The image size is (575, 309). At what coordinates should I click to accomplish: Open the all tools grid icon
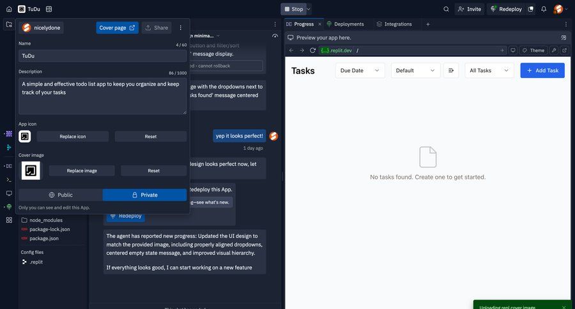[x=9, y=220]
